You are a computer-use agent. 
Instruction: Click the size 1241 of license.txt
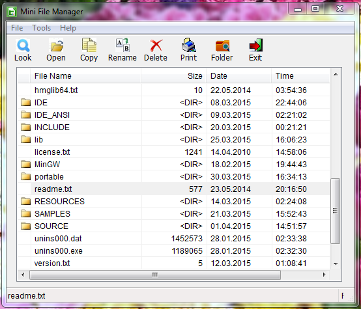click(194, 152)
